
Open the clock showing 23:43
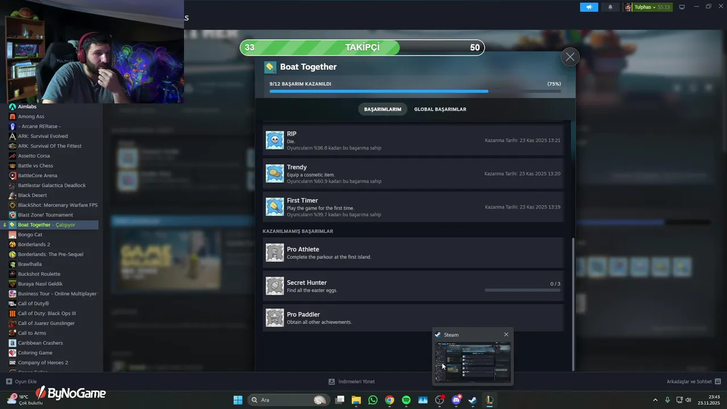[x=708, y=400]
